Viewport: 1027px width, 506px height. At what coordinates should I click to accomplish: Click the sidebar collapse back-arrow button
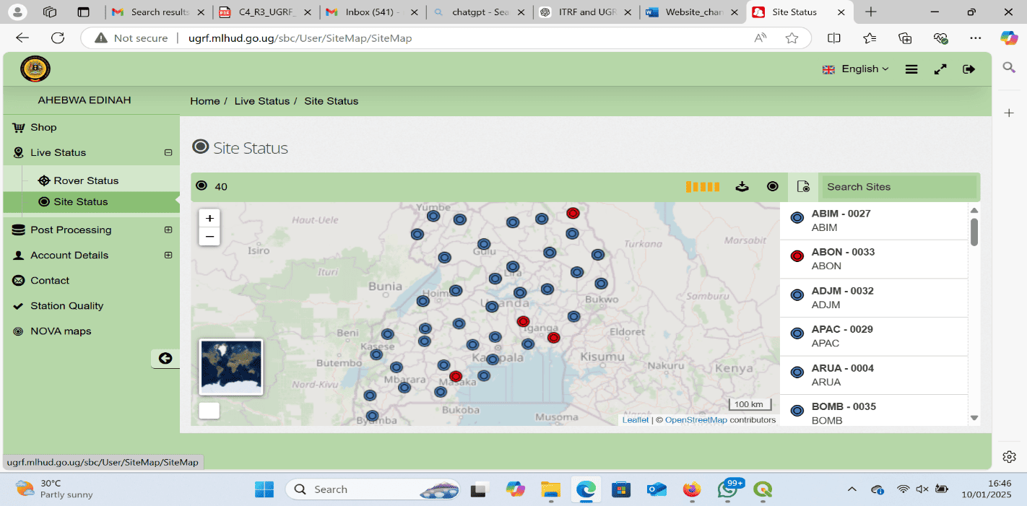[x=165, y=358]
